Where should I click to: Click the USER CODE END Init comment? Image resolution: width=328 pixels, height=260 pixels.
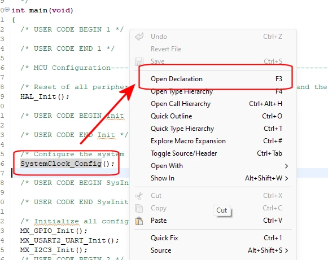click(75, 135)
